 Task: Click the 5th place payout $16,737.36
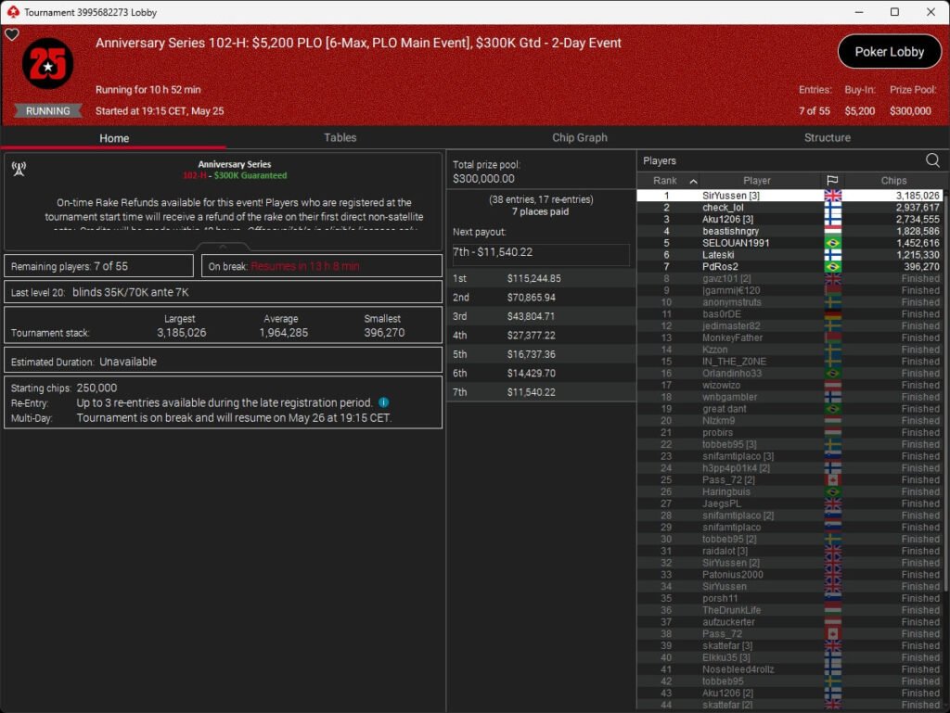[531, 354]
